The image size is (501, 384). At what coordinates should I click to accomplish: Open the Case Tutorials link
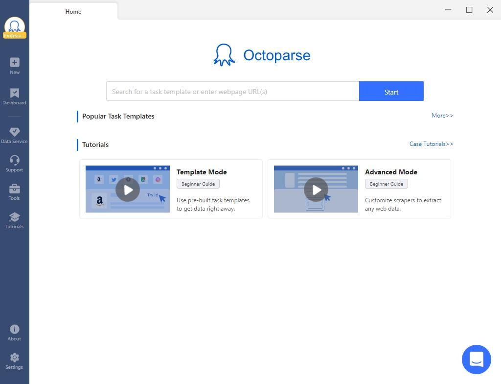[431, 144]
